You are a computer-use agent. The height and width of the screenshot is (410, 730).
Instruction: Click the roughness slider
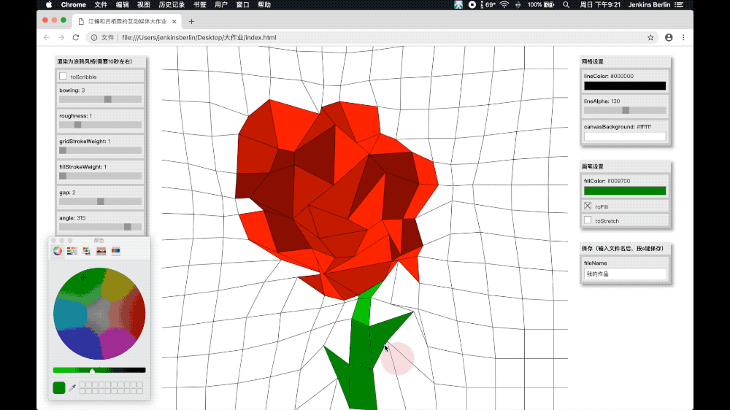pyautogui.click(x=100, y=125)
